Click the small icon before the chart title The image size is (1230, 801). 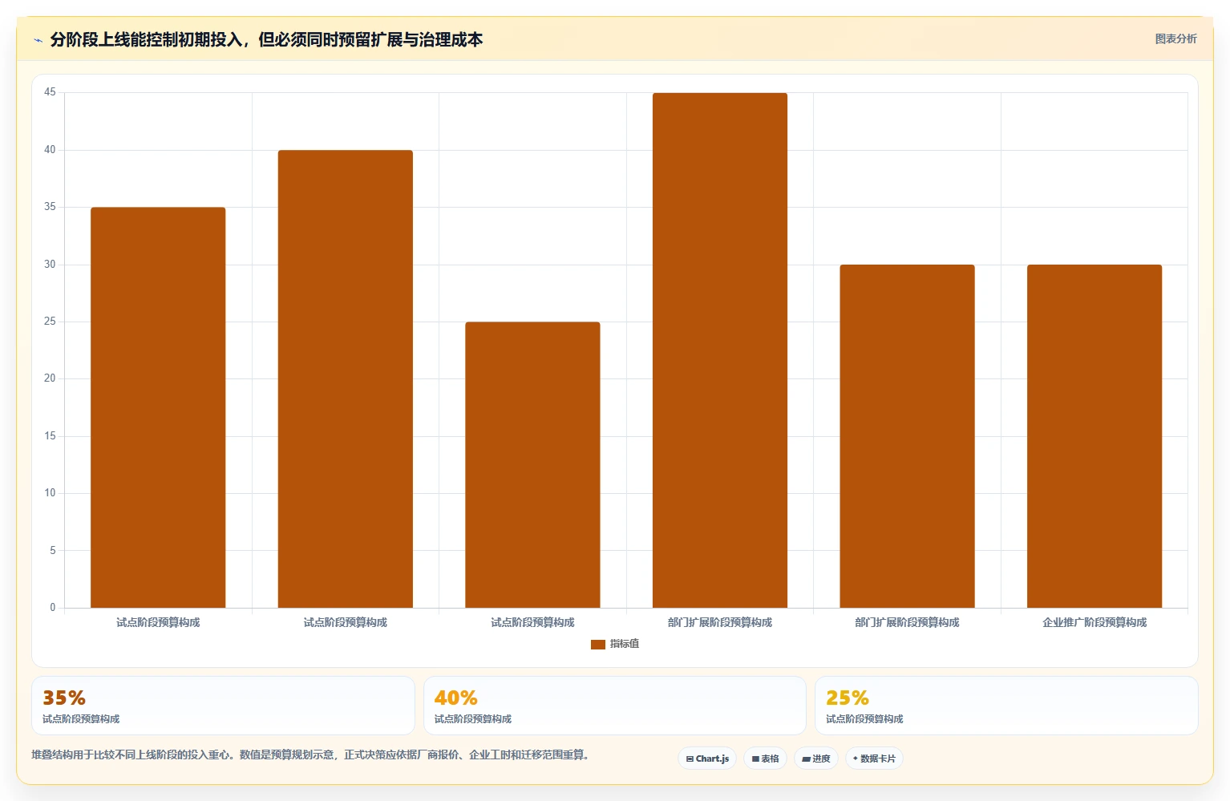tap(38, 40)
